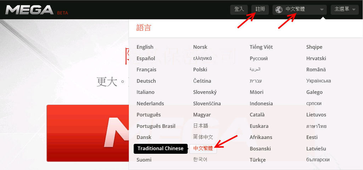
Task: Click the 登入 login button
Action: 239,10
